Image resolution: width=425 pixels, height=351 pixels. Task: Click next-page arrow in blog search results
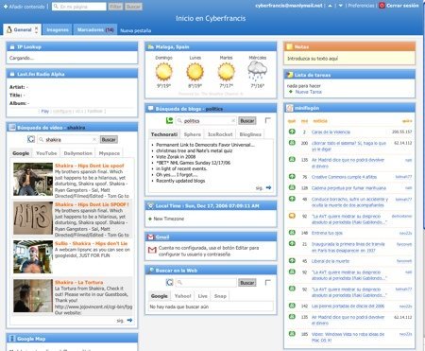pos(268,187)
